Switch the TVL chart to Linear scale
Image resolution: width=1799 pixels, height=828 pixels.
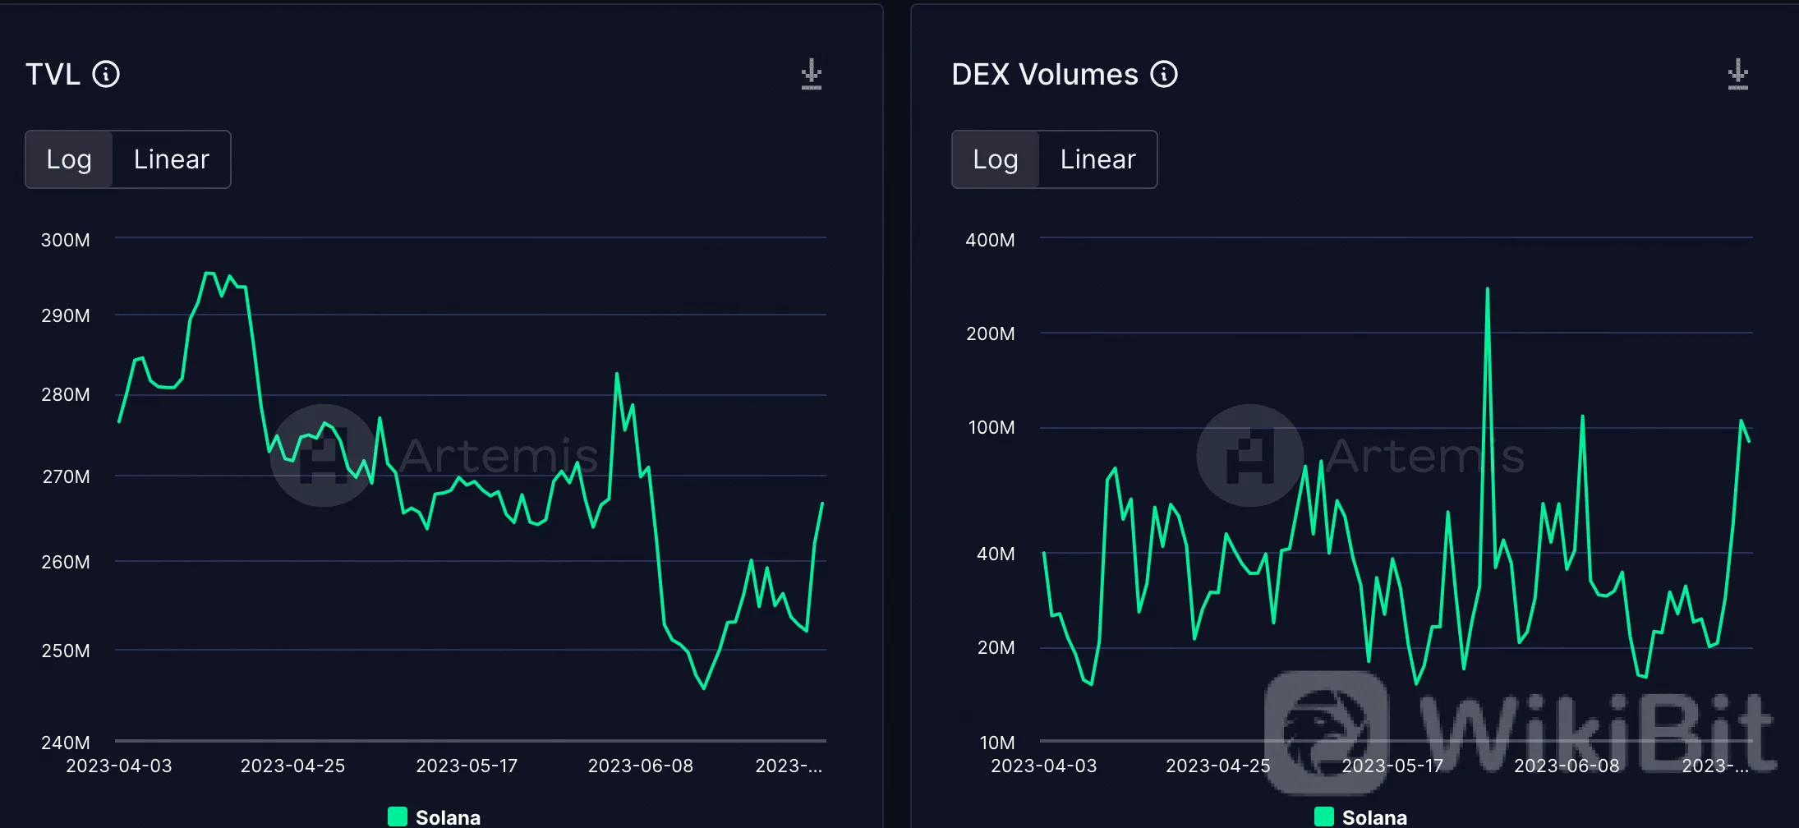pyautogui.click(x=171, y=159)
